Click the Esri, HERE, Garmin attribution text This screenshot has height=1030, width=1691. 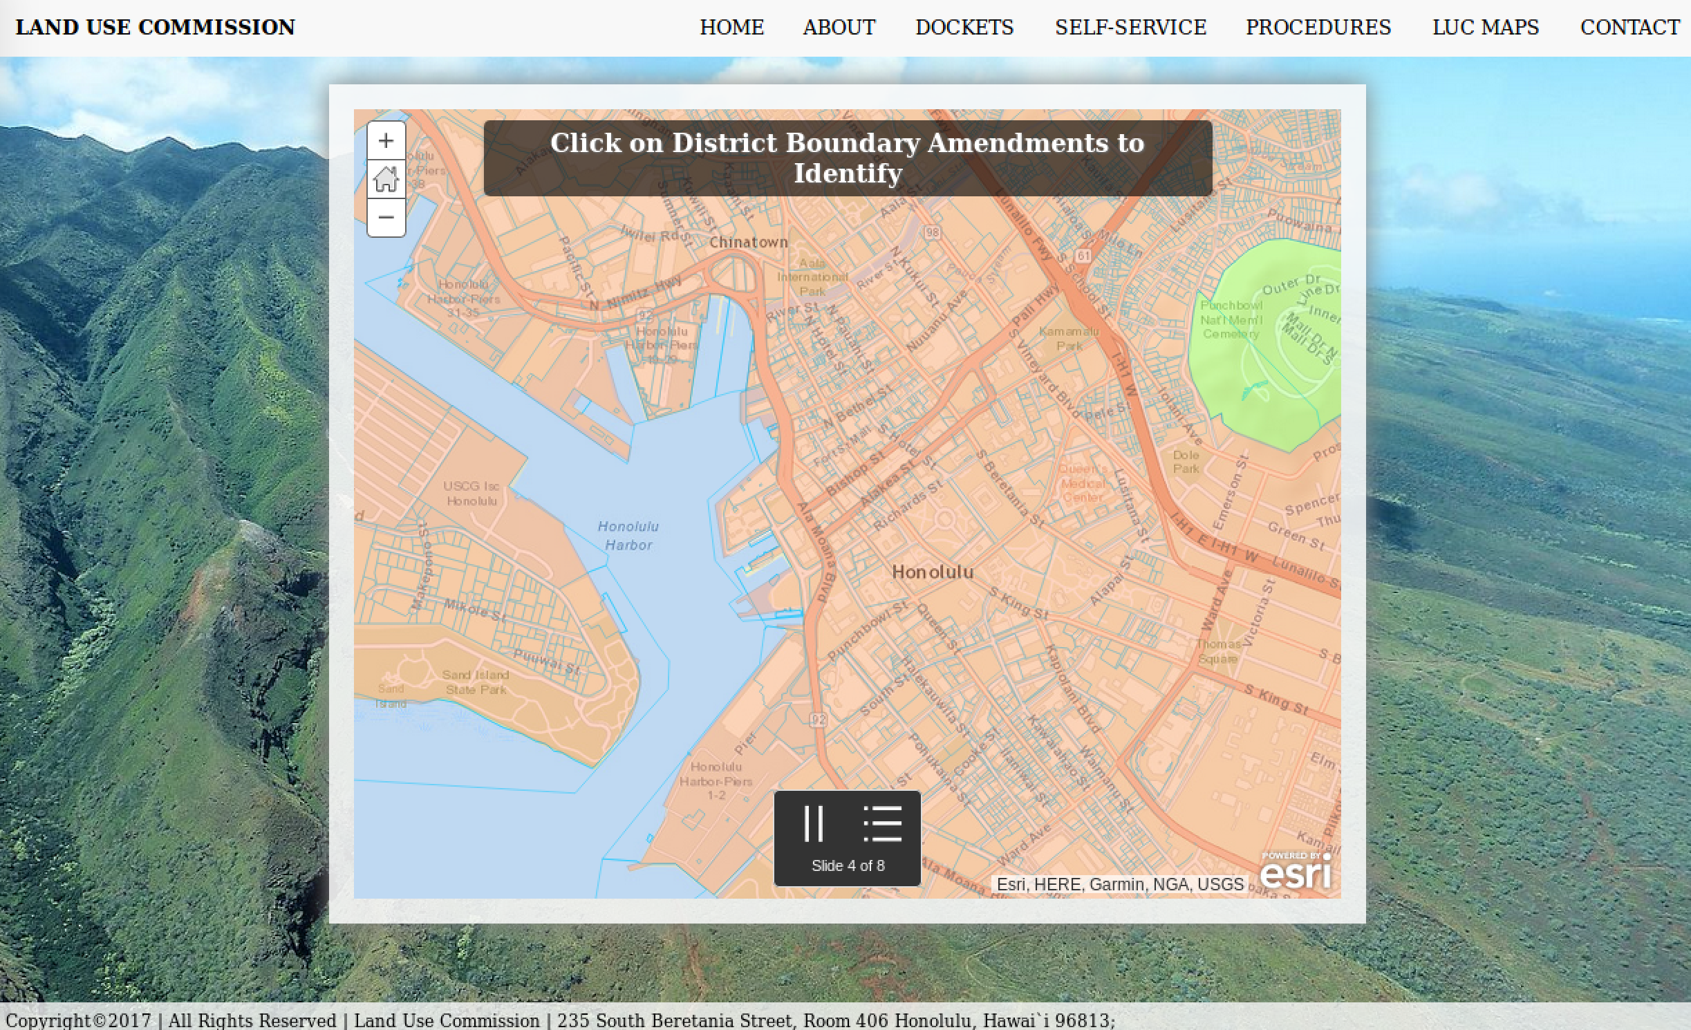point(1119,884)
